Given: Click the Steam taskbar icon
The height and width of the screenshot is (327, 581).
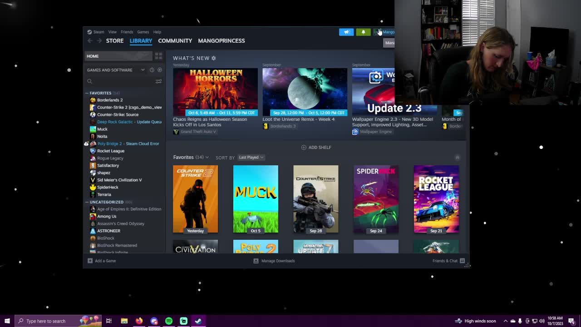Looking at the screenshot, I should (198, 321).
